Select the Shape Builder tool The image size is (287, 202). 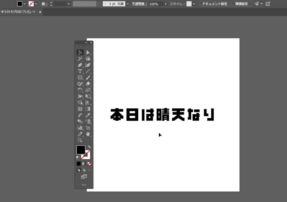tap(80, 103)
